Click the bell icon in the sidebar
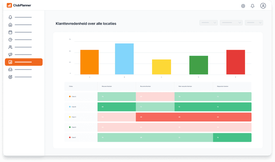 10,17
